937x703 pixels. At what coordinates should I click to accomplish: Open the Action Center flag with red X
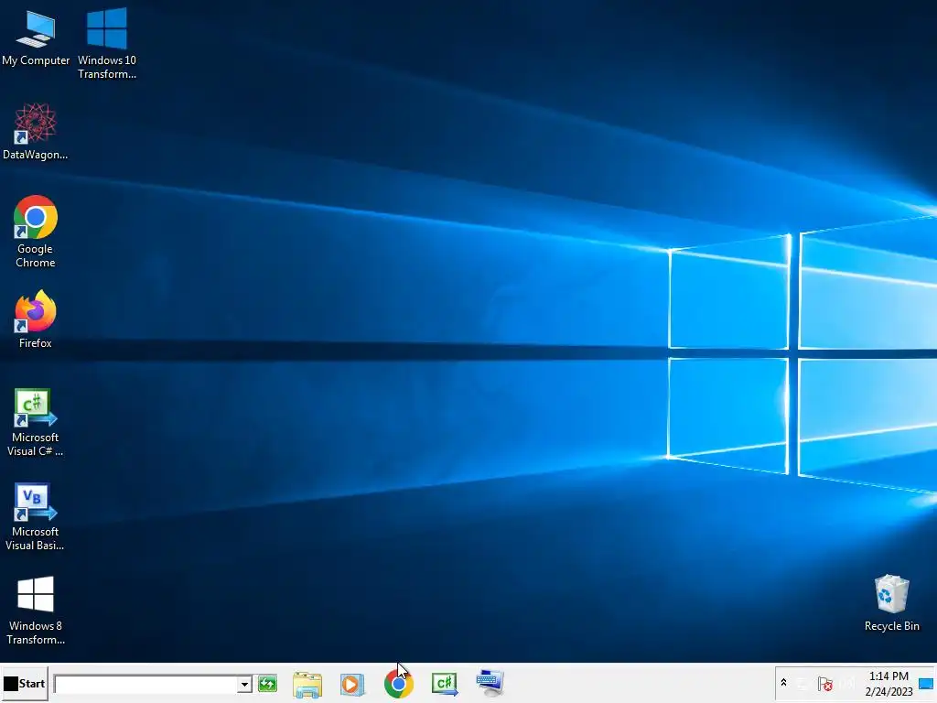[825, 683]
